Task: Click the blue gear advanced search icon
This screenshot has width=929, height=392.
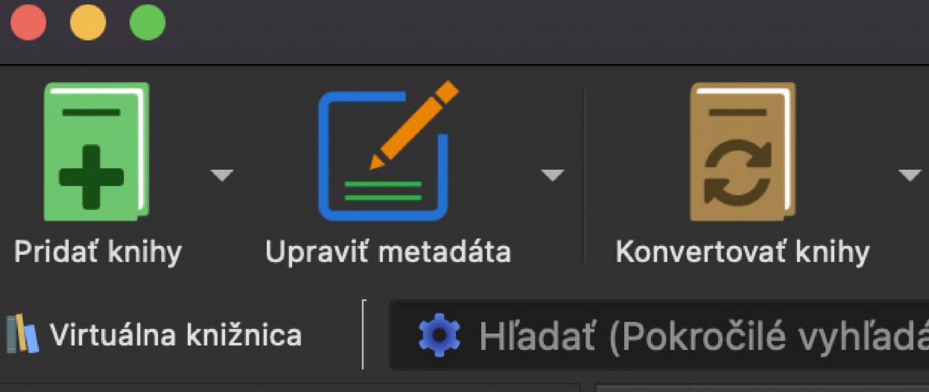Action: [x=439, y=335]
